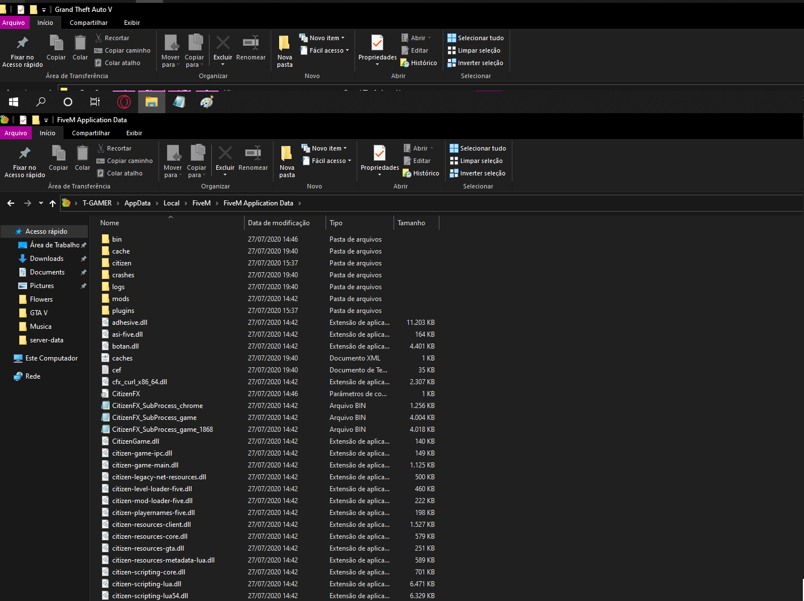The image size is (804, 601).
Task: Open Task View on taskbar
Action: pos(95,102)
